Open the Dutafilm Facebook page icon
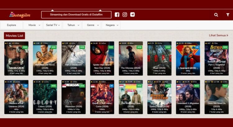Viewport: 233px width, 127px height. [117, 15]
